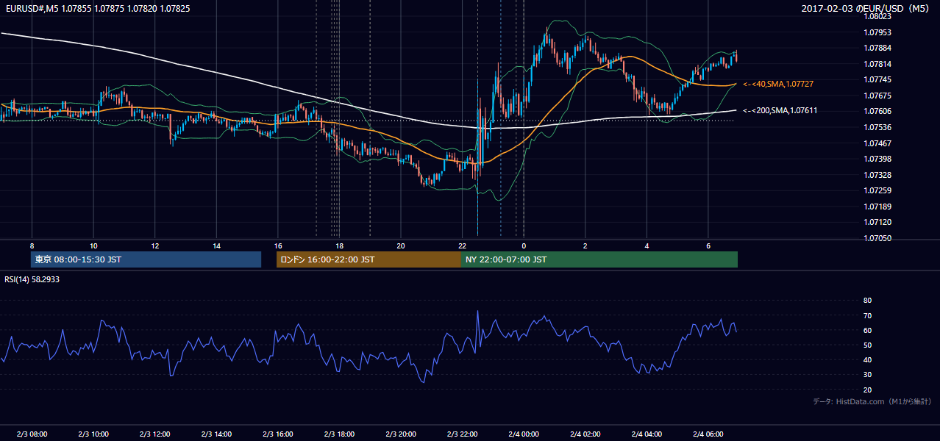The height and width of the screenshot is (441, 940).
Task: Click the 2/4 06:00 bottom time label
Action: pyautogui.click(x=708, y=434)
